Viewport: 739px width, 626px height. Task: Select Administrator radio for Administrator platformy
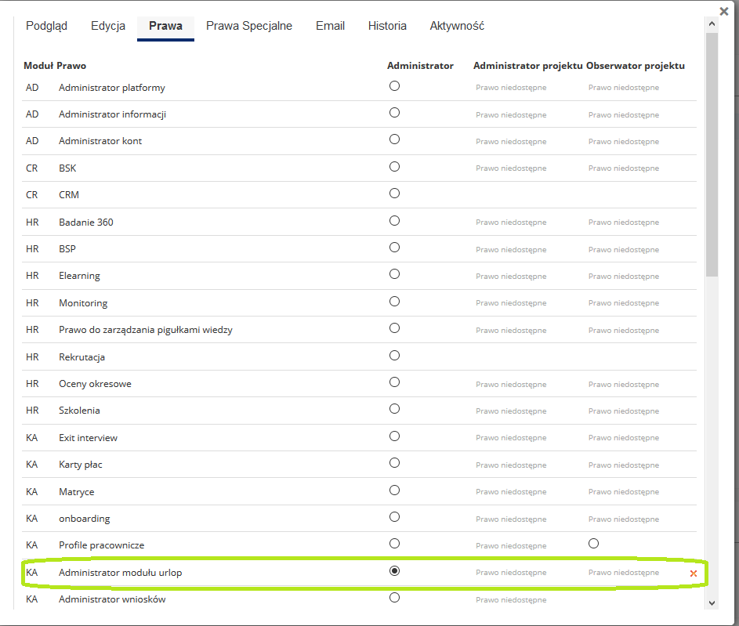click(394, 85)
